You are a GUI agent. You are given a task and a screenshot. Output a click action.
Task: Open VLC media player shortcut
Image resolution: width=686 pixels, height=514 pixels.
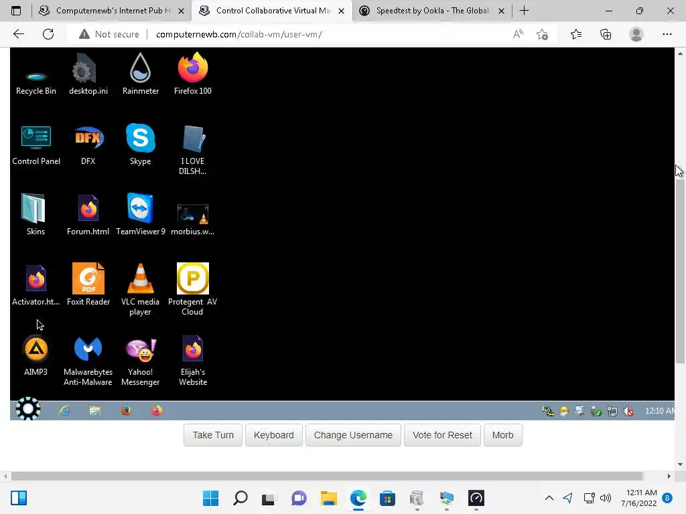pos(141,289)
